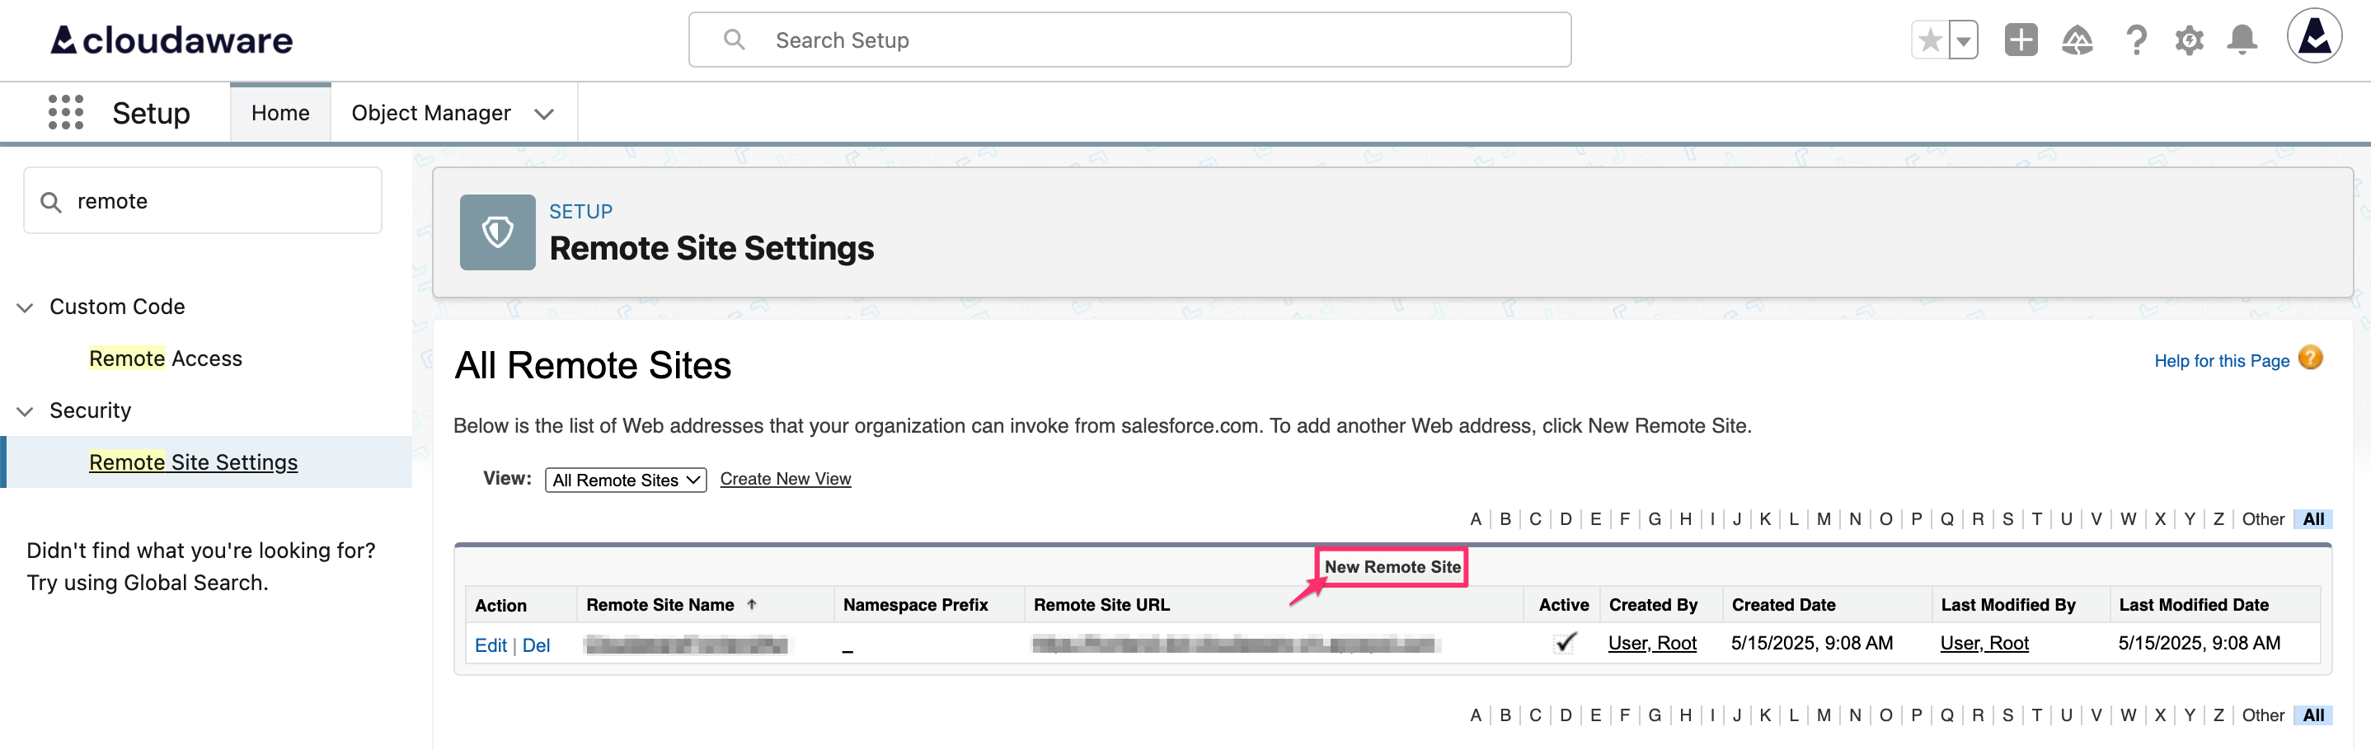The width and height of the screenshot is (2371, 750).
Task: Click the Cloudaware logo
Action: tap(171, 40)
